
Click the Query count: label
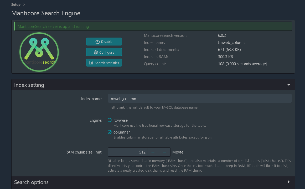coord(155,64)
